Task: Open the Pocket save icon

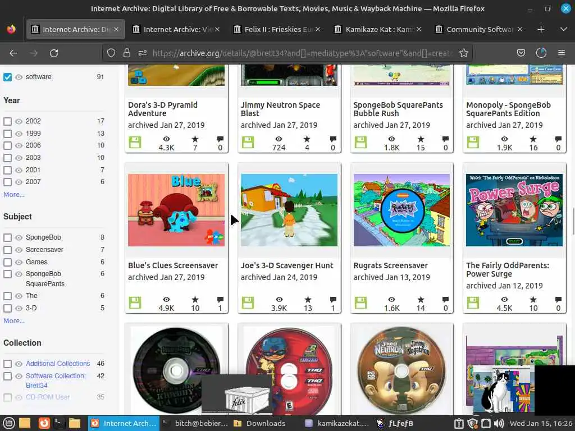Action: [521, 53]
